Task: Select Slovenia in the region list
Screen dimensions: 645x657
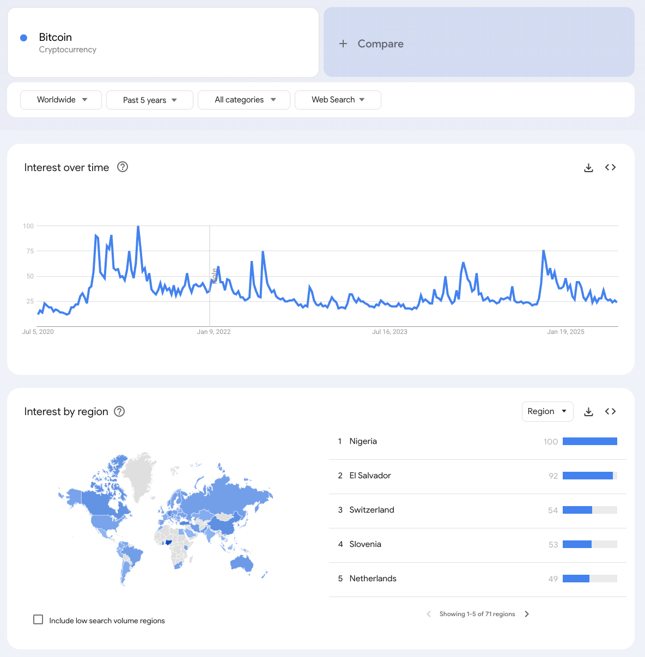Action: [x=478, y=545]
